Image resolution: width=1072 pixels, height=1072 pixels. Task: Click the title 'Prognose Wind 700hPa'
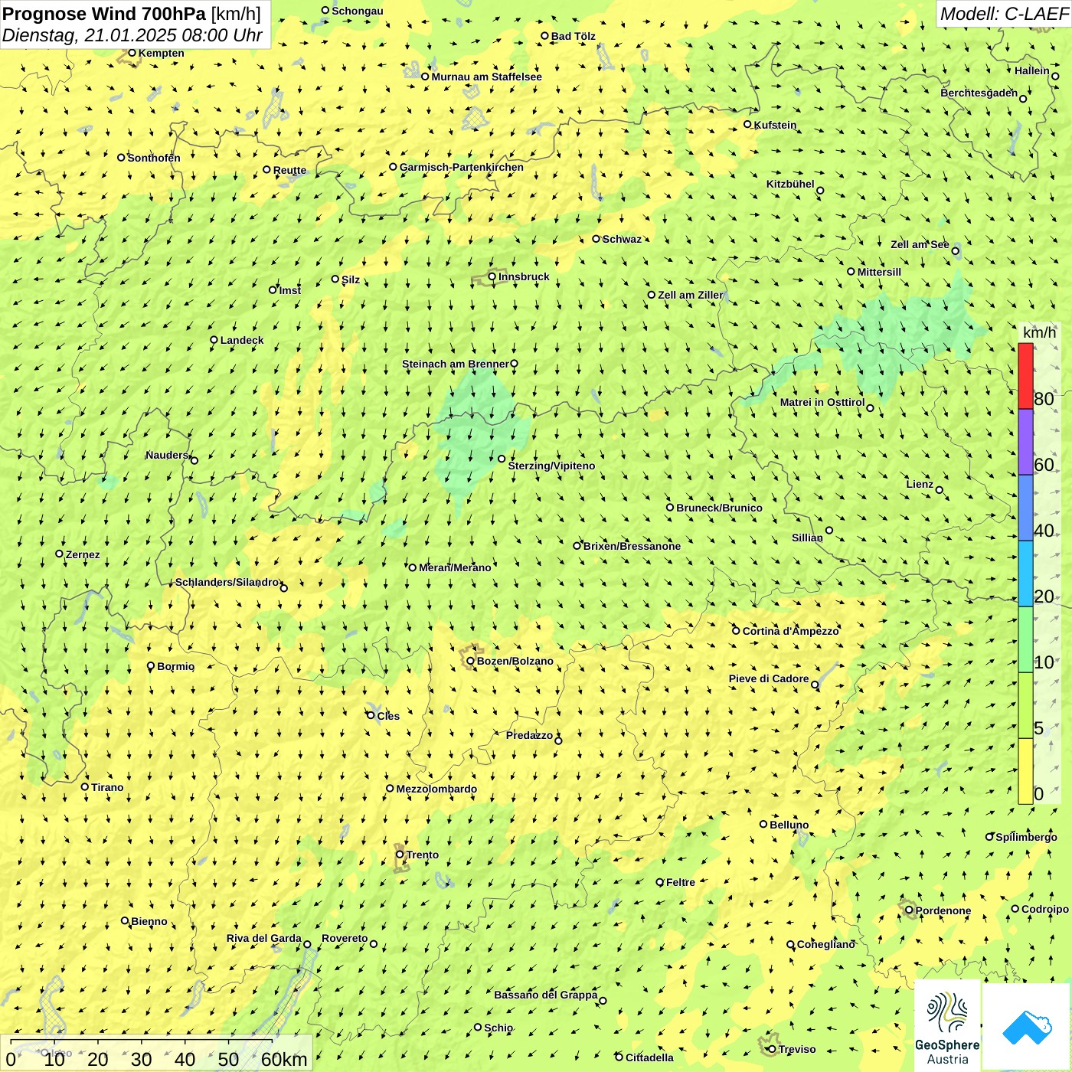coord(104,13)
